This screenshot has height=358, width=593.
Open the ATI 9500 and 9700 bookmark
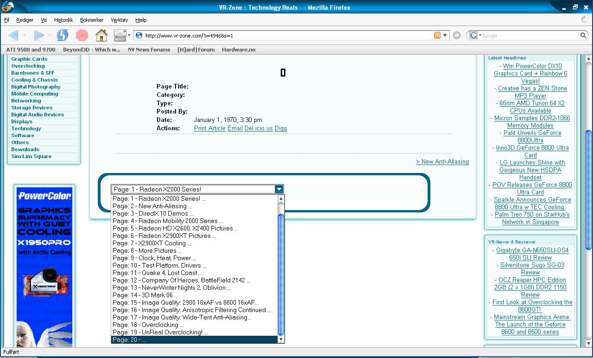31,50
